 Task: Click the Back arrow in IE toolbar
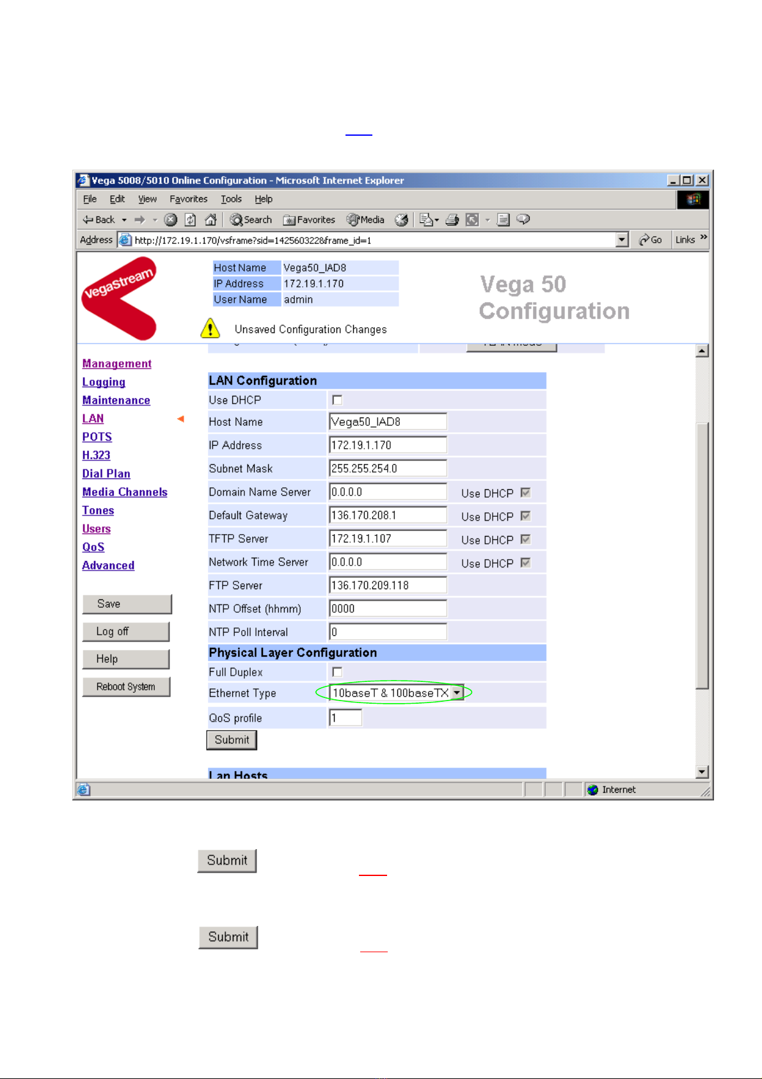point(99,220)
